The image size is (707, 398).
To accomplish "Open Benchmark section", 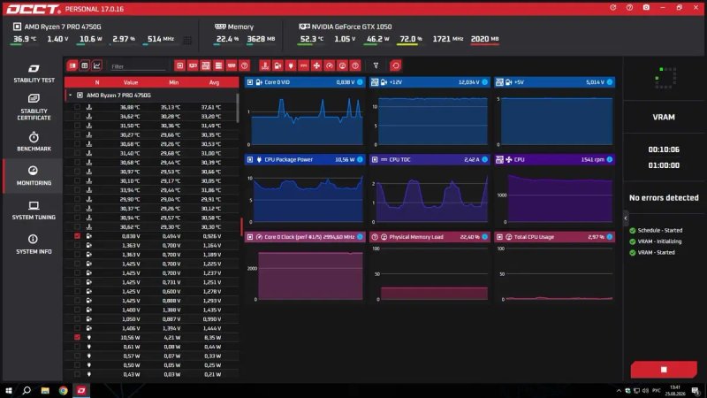I will pyautogui.click(x=34, y=142).
